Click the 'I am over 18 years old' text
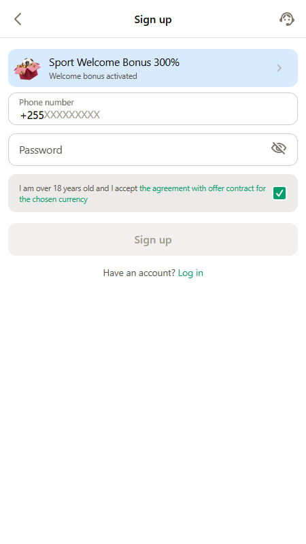This screenshot has width=306, height=544. point(64,188)
